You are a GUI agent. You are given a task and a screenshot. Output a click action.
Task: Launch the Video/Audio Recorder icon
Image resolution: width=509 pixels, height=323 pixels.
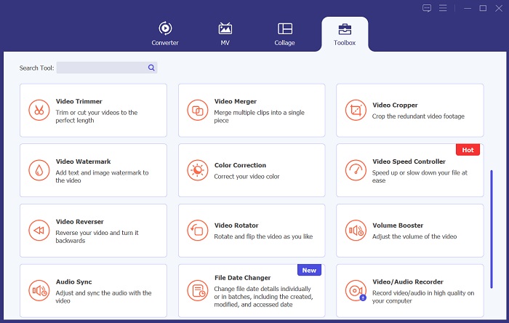pyautogui.click(x=356, y=291)
